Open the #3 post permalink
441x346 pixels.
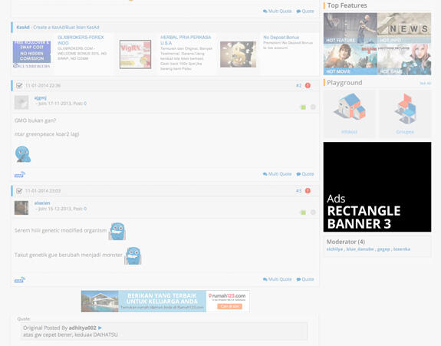point(298,191)
